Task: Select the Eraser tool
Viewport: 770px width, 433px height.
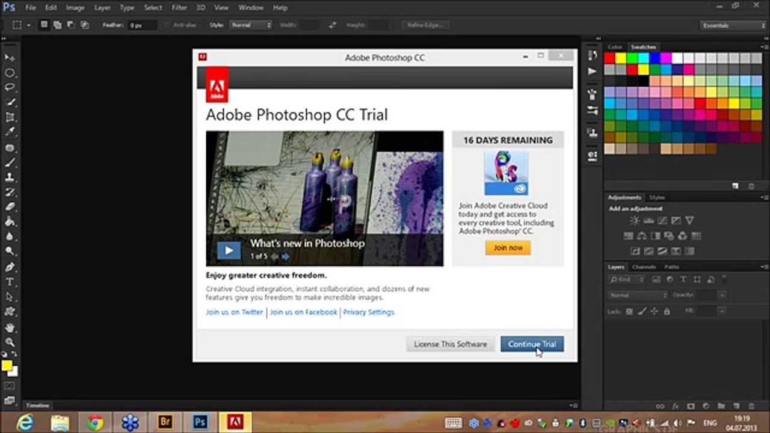Action: pos(10,207)
